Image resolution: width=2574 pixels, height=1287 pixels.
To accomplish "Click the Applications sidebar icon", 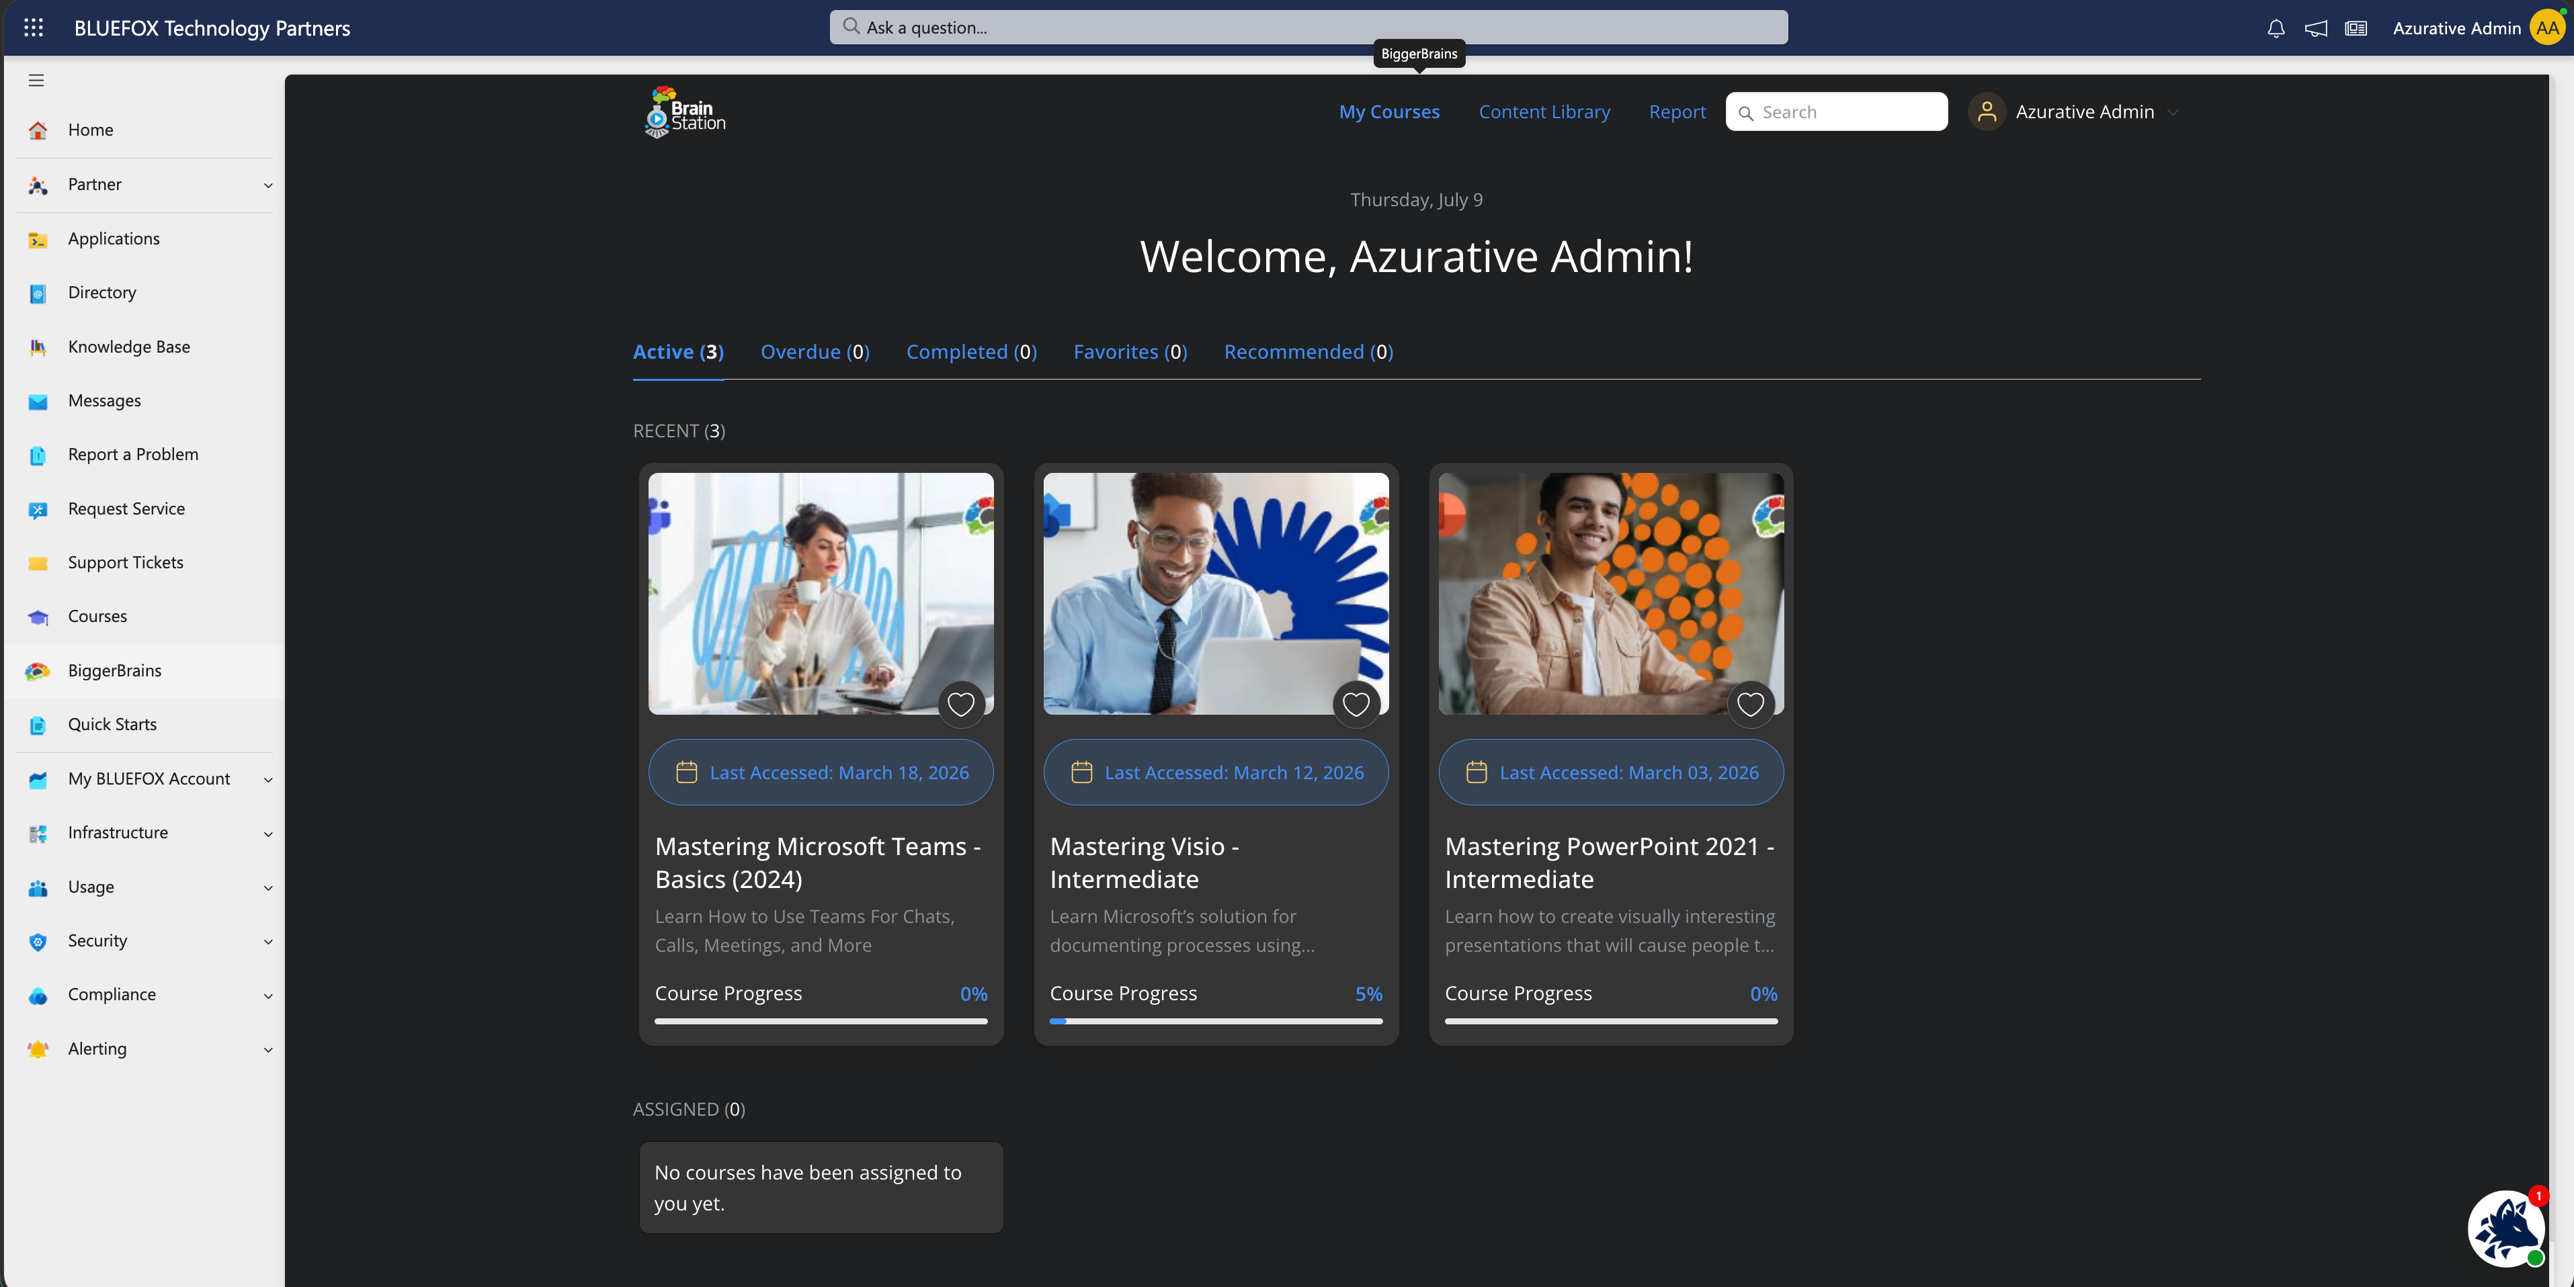I will (x=38, y=240).
